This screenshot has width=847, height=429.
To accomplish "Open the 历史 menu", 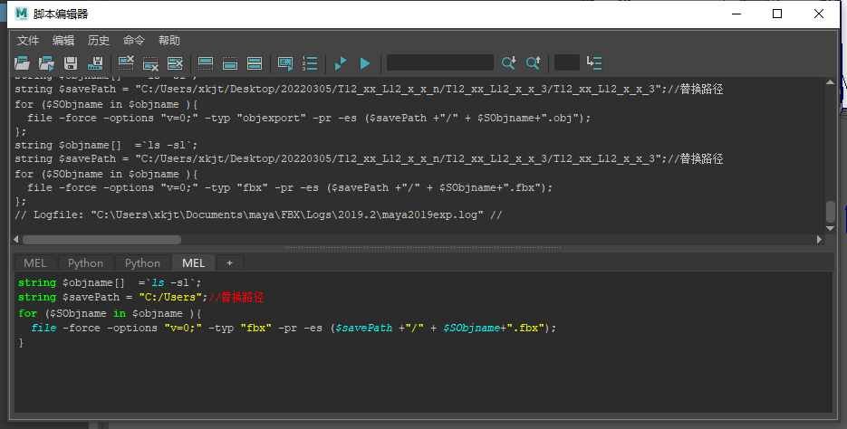I will point(99,41).
